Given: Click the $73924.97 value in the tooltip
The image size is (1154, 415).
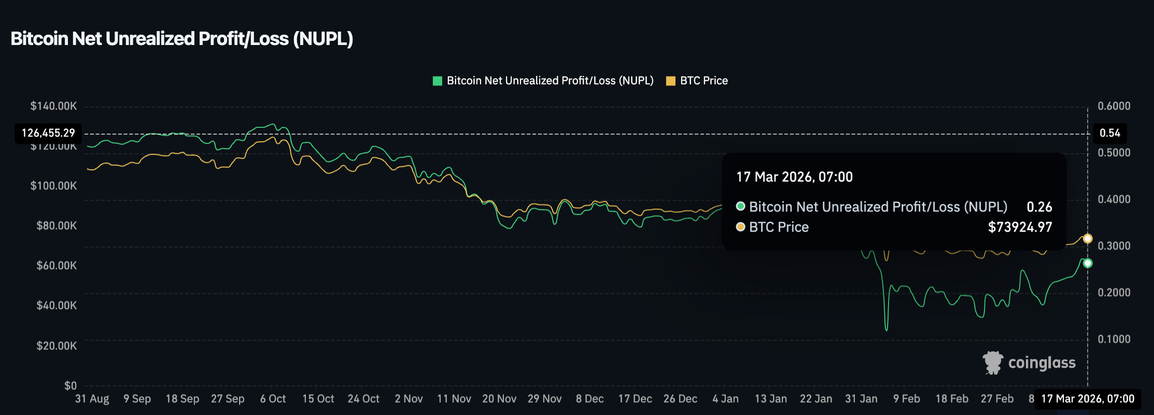Looking at the screenshot, I should click(x=1020, y=227).
